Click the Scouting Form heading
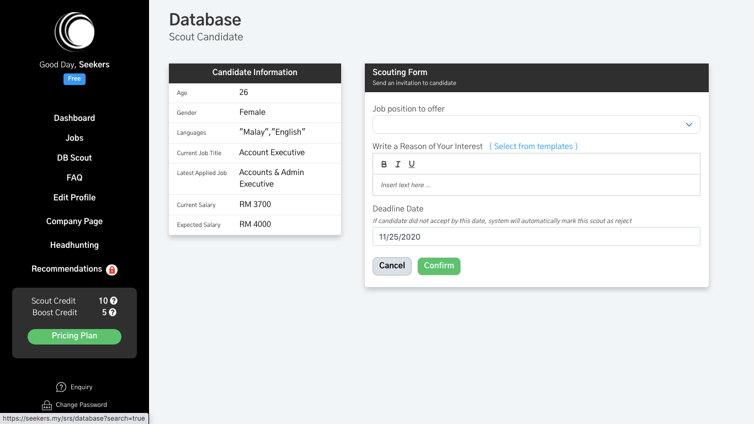The width and height of the screenshot is (754, 424). pyautogui.click(x=400, y=72)
